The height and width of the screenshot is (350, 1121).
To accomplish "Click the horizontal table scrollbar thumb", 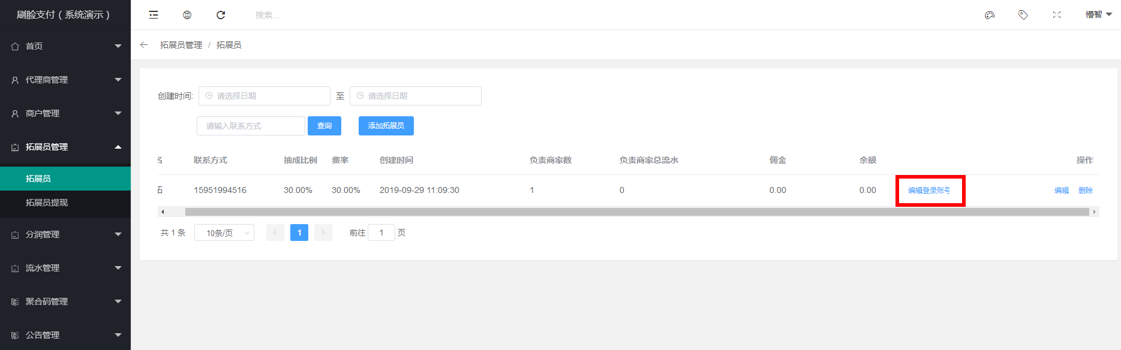I will 637,212.
